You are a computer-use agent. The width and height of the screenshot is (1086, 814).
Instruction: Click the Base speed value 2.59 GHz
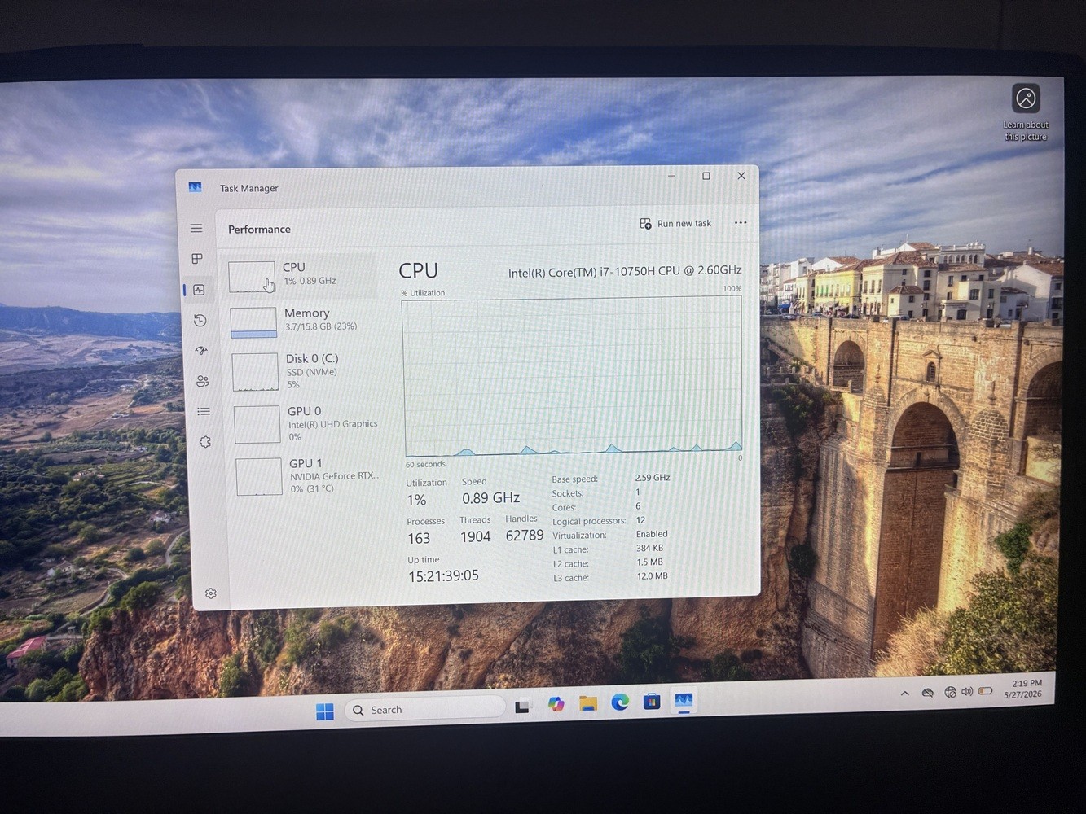tap(653, 478)
